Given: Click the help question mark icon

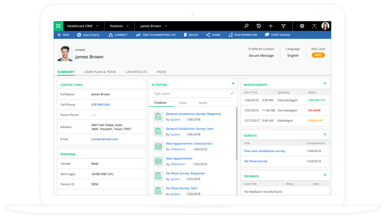Looking at the screenshot, I should coord(314,26).
